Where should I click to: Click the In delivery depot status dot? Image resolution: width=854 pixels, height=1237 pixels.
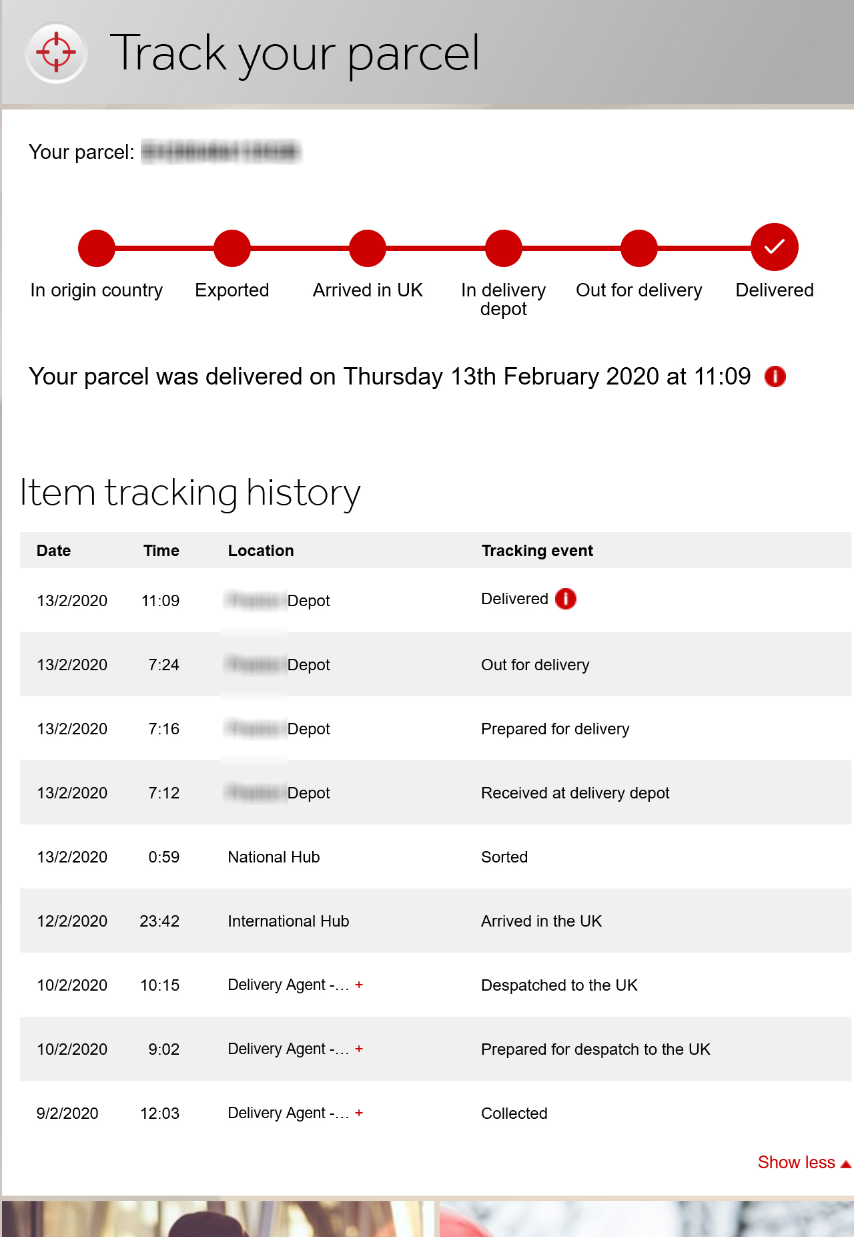[x=503, y=248]
